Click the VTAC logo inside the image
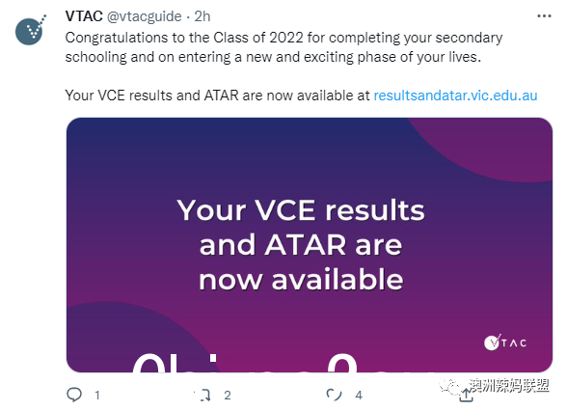Image resolution: width=567 pixels, height=411 pixels. point(505,342)
